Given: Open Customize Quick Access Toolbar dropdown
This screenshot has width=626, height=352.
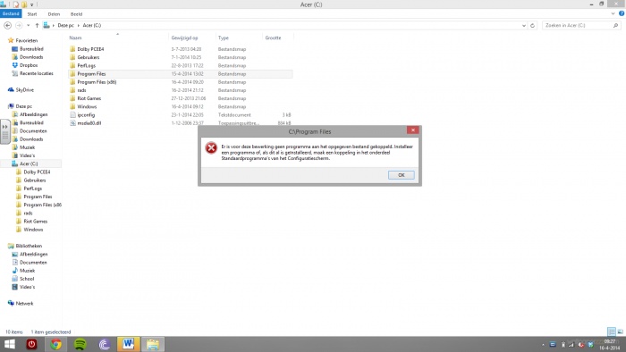Looking at the screenshot, I should click(x=32, y=4).
